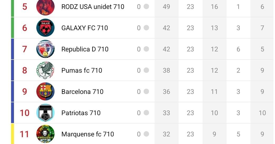Click the Marquense fc lion logo
Screen dimensions: 275x144
tap(45, 134)
